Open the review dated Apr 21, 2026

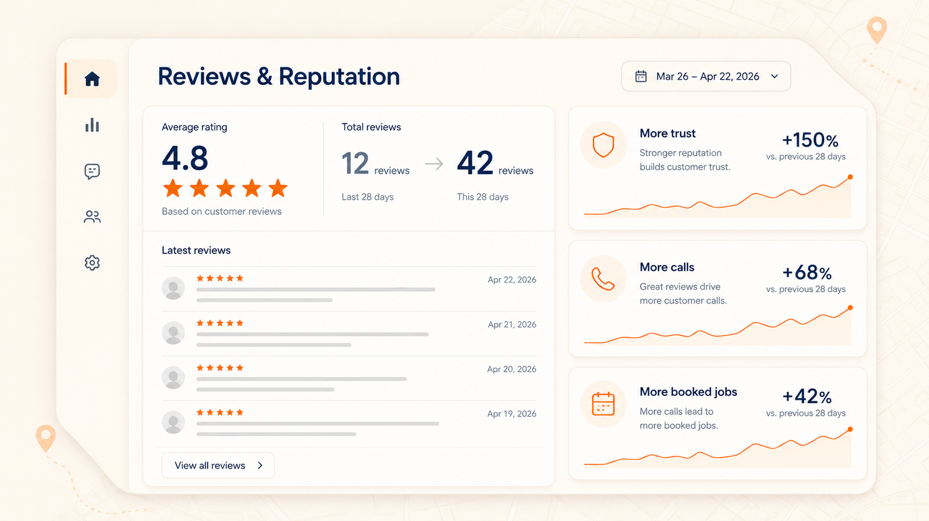pos(349,333)
